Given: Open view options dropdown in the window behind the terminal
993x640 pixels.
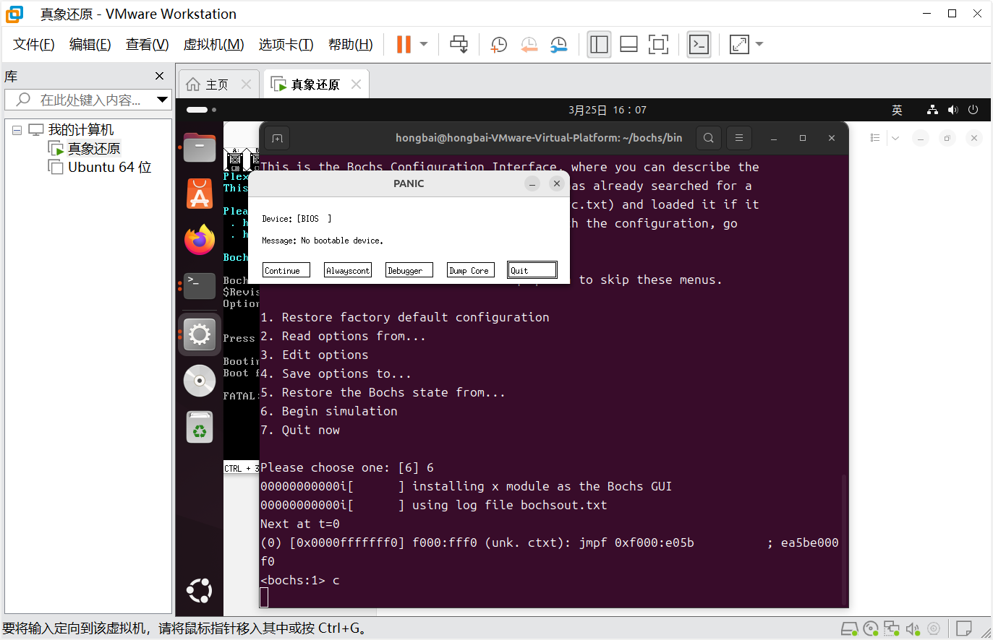Looking at the screenshot, I should [895, 138].
